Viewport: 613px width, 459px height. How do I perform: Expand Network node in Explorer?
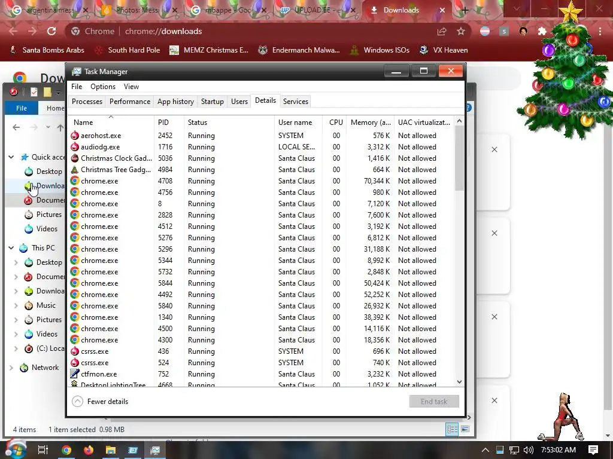point(11,368)
